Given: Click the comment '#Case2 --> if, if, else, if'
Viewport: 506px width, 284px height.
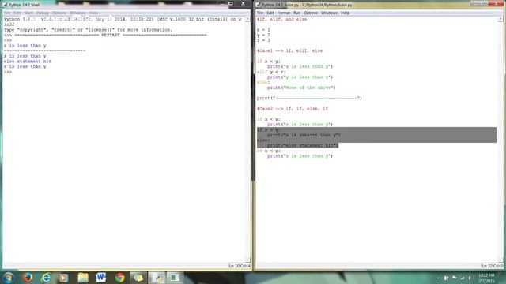Looking at the screenshot, I should [x=293, y=109].
